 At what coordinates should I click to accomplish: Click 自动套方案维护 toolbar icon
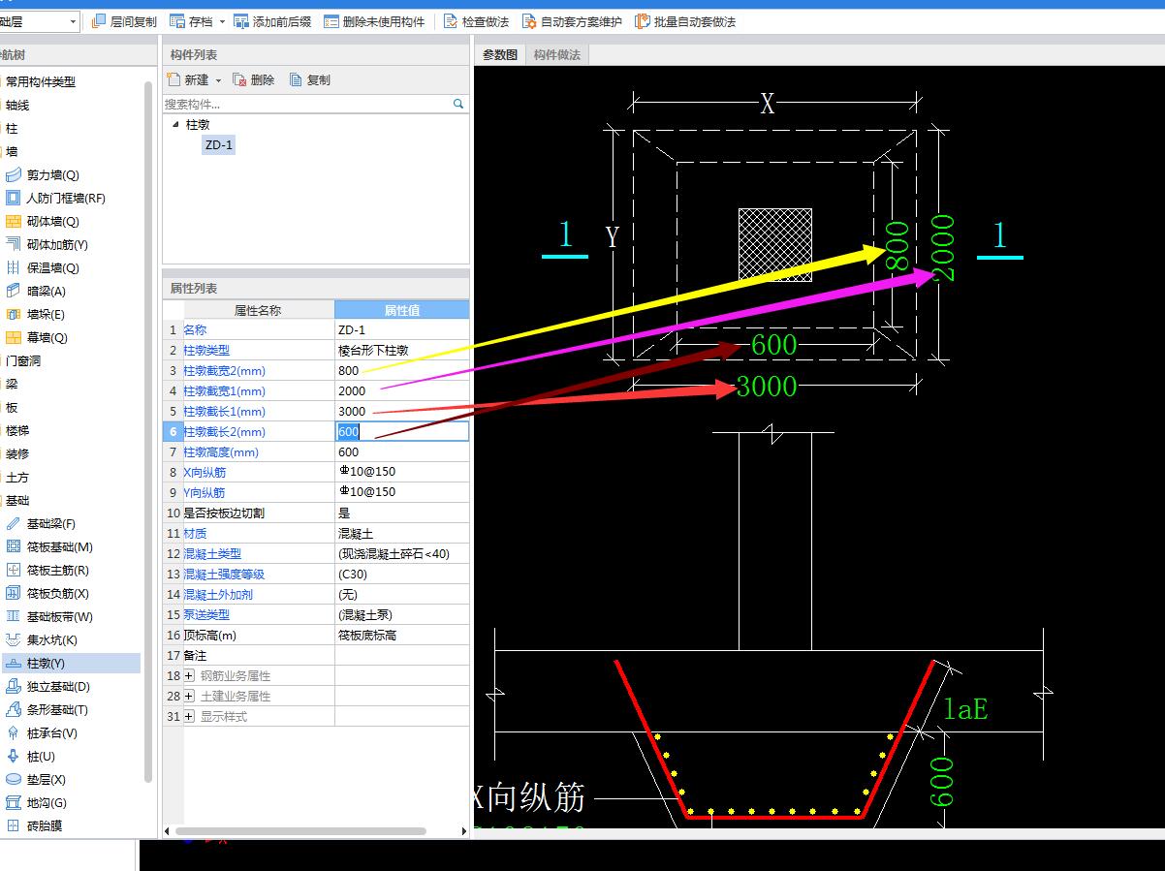(529, 21)
